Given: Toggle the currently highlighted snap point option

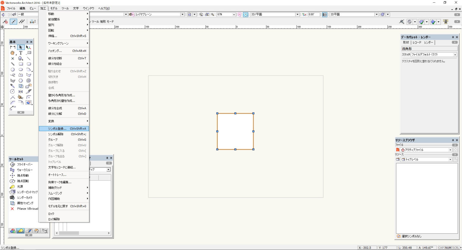Looking at the screenshot, I should pos(13,21).
